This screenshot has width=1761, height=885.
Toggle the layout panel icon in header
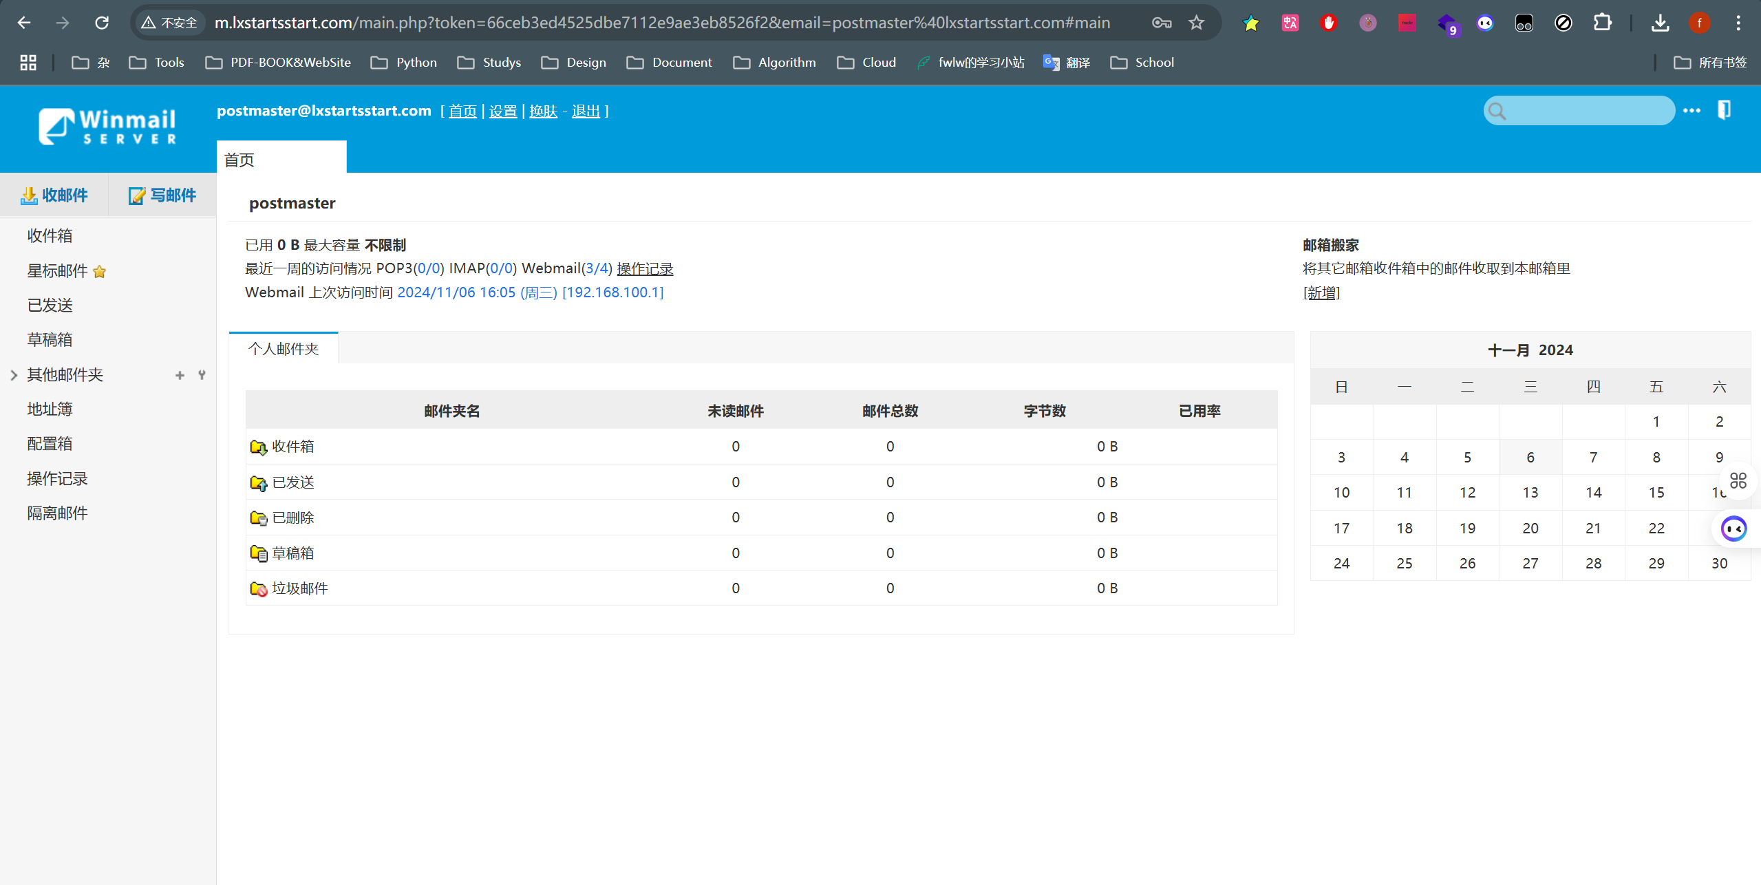[x=1724, y=109]
